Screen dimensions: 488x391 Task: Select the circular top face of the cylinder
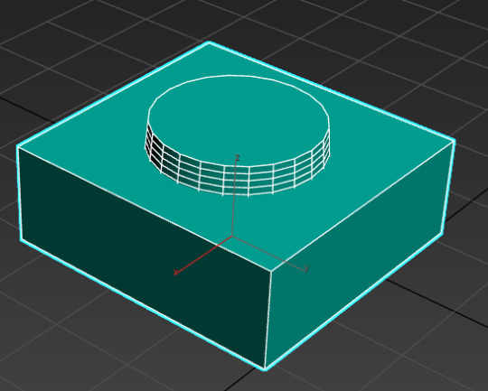click(x=239, y=121)
